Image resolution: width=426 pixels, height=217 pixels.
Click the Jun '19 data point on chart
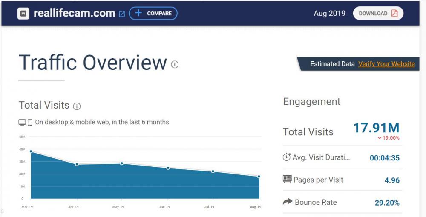[x=168, y=168]
